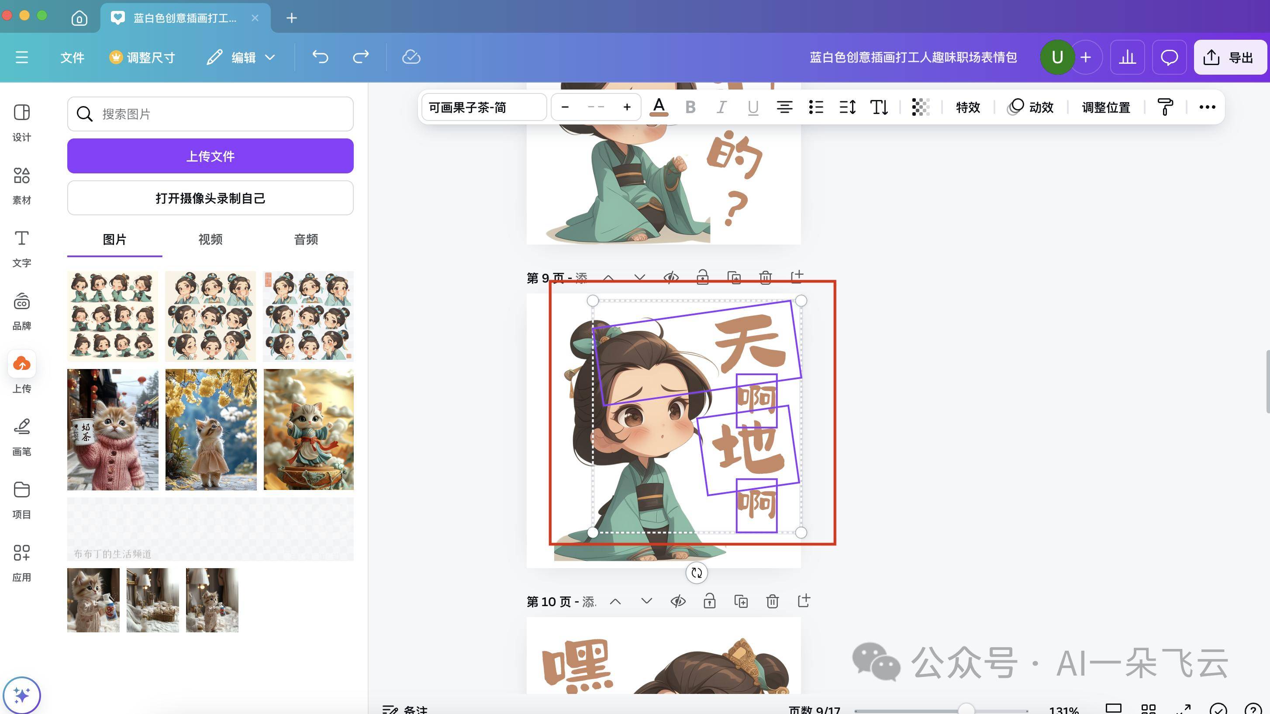Click the undo icon in the top bar
1270x714 pixels.
pos(321,57)
